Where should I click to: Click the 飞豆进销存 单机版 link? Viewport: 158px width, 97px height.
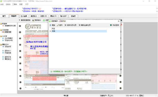pyautogui.click(x=33, y=11)
